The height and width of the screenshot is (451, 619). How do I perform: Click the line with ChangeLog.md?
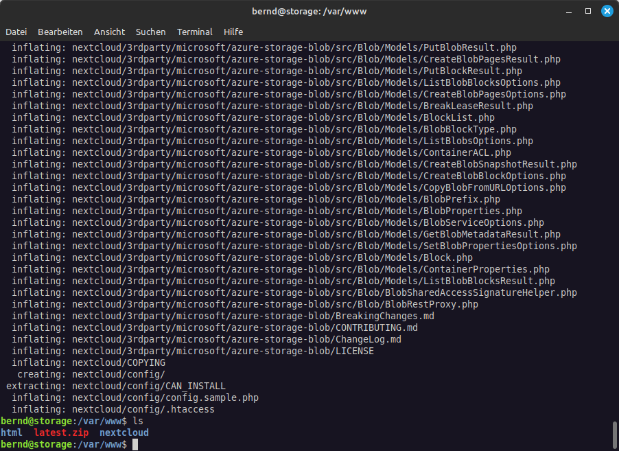click(x=207, y=339)
